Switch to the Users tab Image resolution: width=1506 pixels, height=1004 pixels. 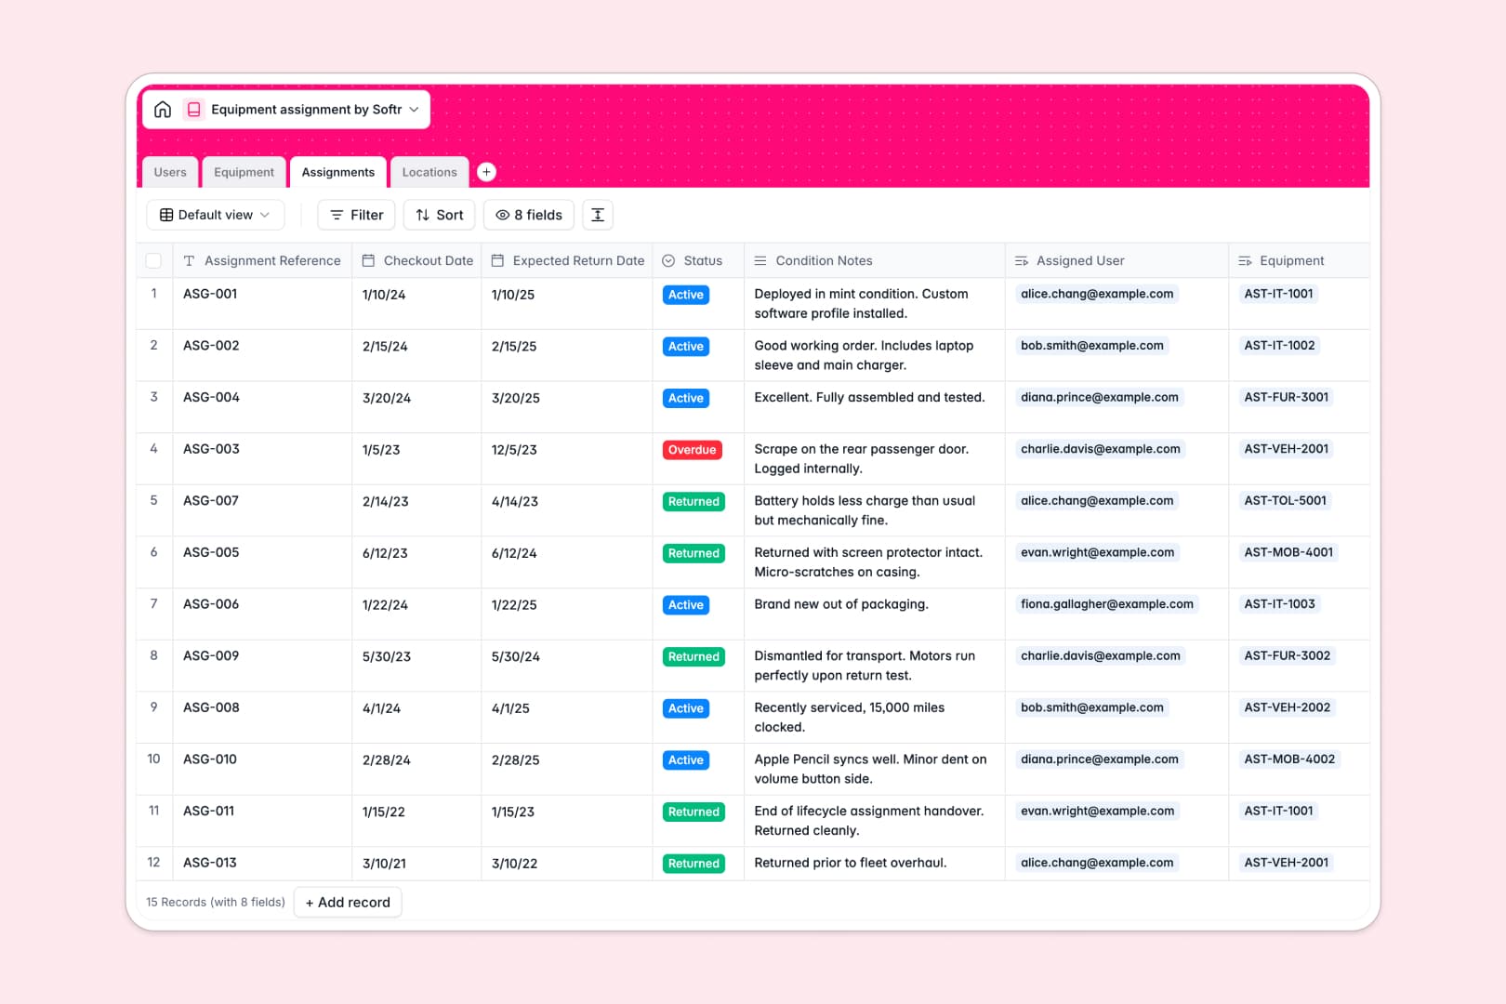(x=169, y=171)
